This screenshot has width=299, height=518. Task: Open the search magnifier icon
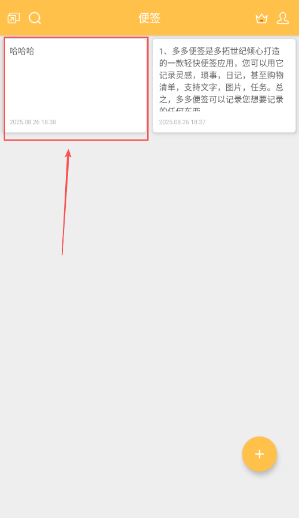[x=35, y=18]
